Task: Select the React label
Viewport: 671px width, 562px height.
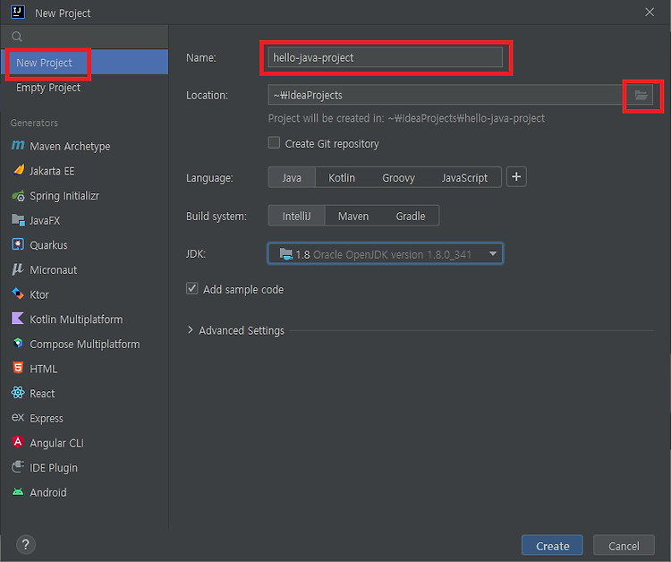Action: [42, 394]
